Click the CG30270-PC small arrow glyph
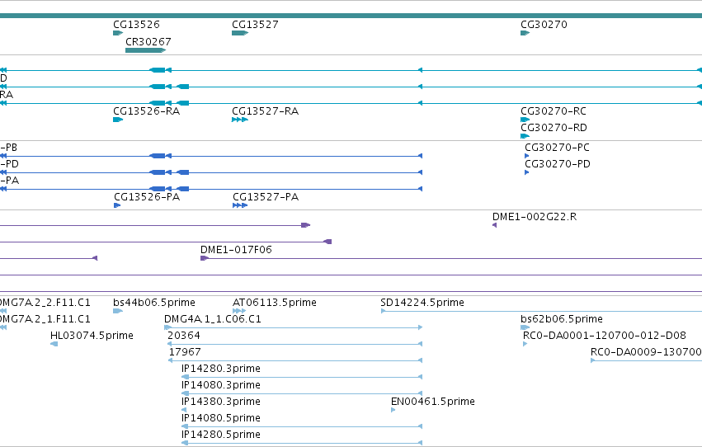 point(527,156)
